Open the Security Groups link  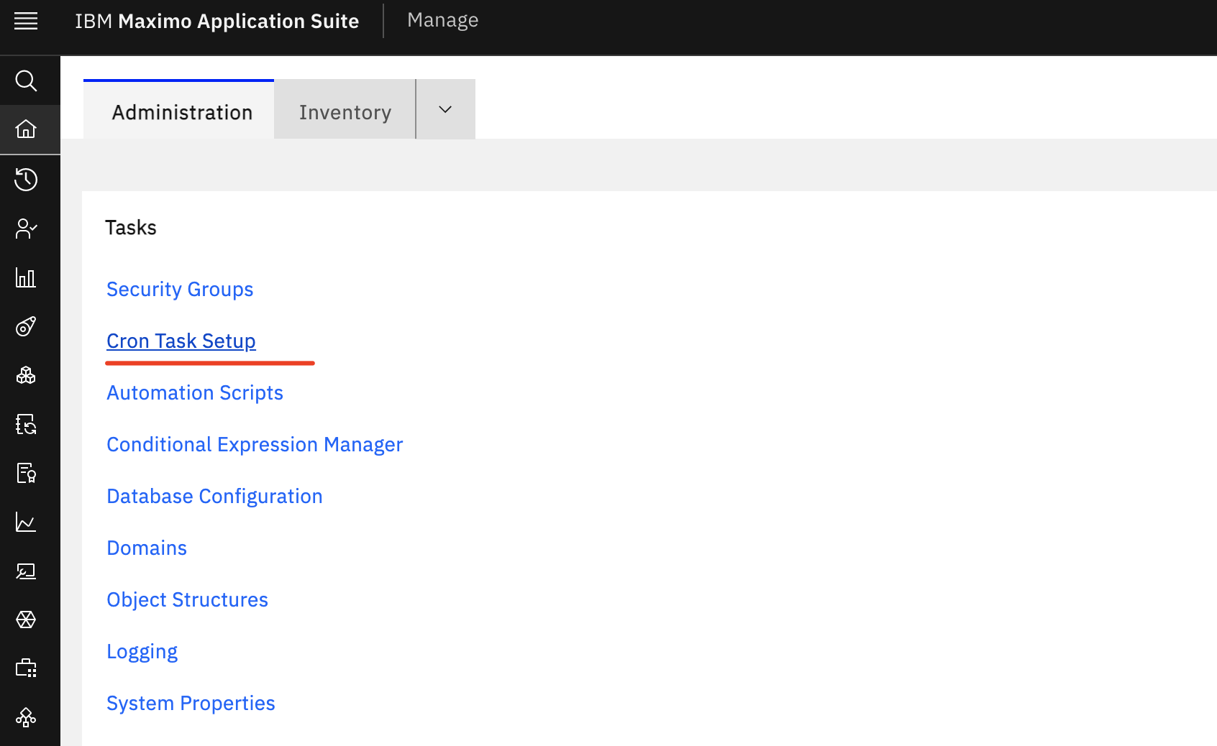tap(180, 289)
